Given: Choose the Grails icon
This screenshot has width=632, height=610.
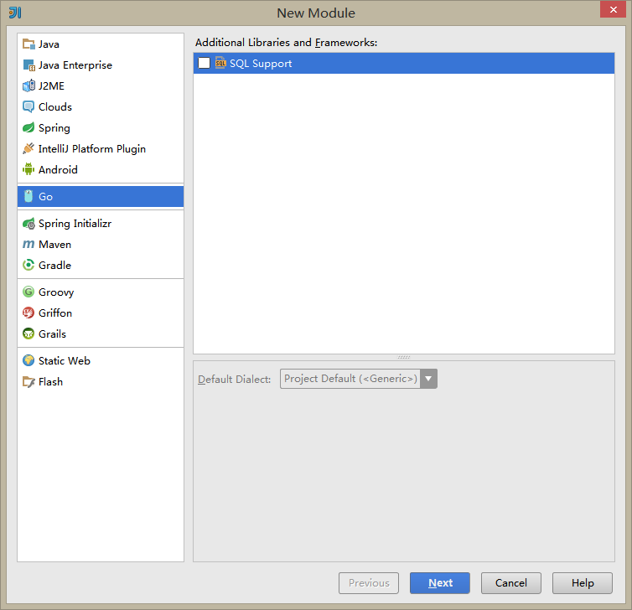Looking at the screenshot, I should point(28,333).
